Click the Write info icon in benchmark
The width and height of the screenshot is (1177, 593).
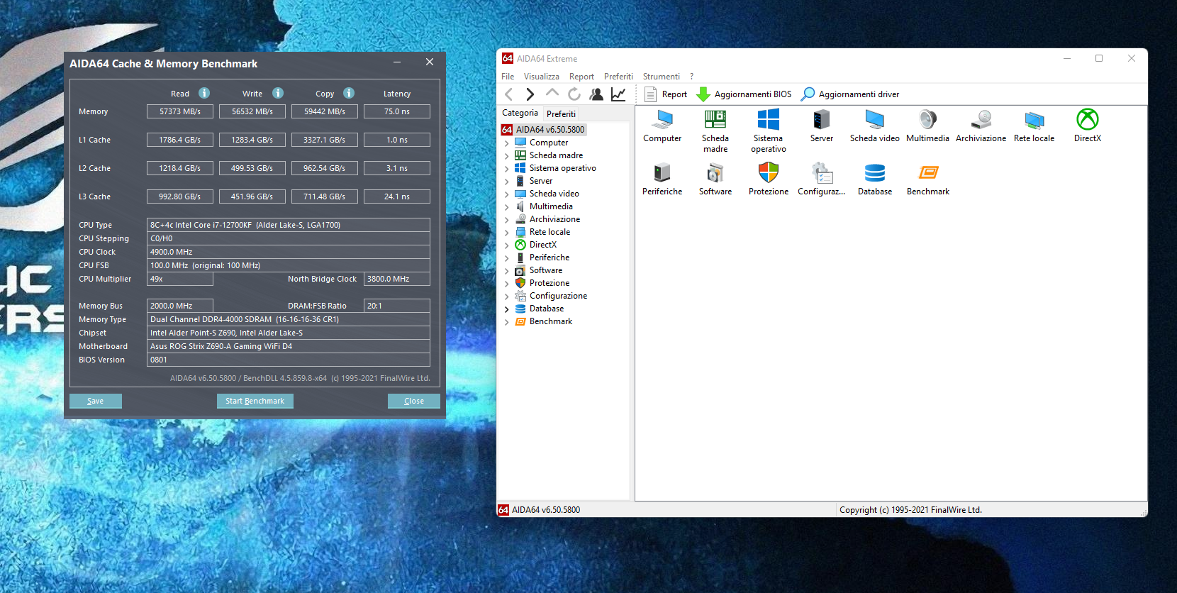[278, 93]
